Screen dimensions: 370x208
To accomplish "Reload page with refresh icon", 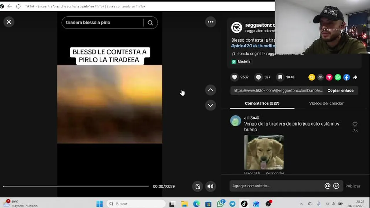I will [x=18, y=6].
